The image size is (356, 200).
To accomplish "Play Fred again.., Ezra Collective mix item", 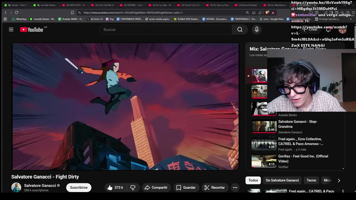I will pyautogui.click(x=295, y=144).
